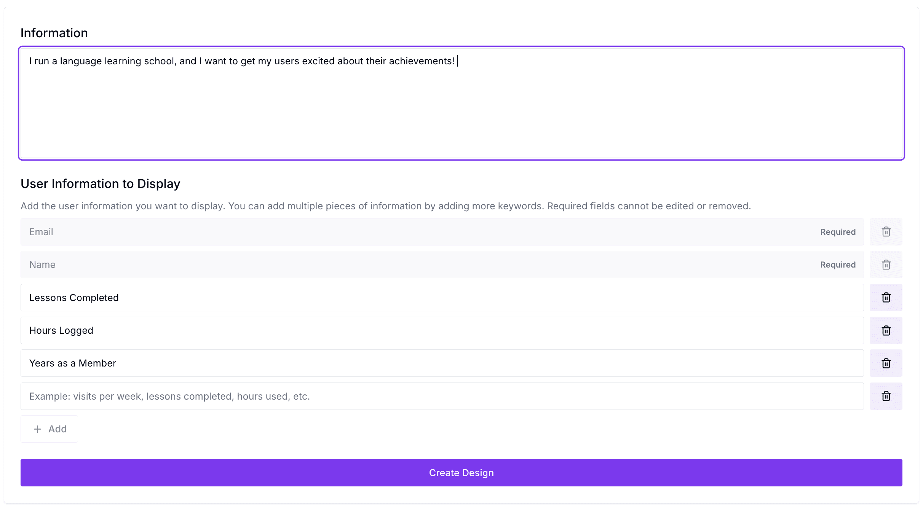Click the required Name field

pos(442,265)
